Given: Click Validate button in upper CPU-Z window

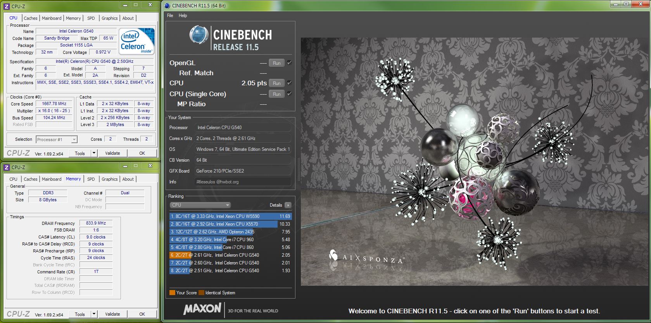Looking at the screenshot, I should click(112, 153).
